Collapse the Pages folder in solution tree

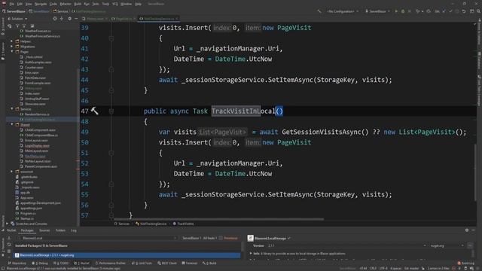[x=12, y=52]
